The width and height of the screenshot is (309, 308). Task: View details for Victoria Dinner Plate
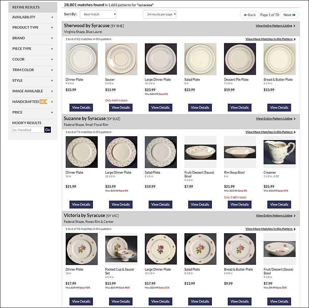[x=81, y=301]
